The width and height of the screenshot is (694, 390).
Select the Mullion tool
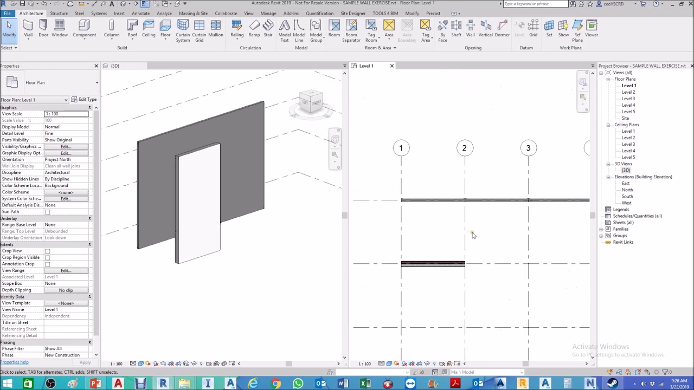point(216,29)
